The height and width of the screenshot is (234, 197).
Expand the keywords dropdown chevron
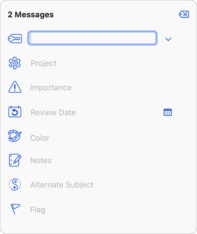pos(168,39)
